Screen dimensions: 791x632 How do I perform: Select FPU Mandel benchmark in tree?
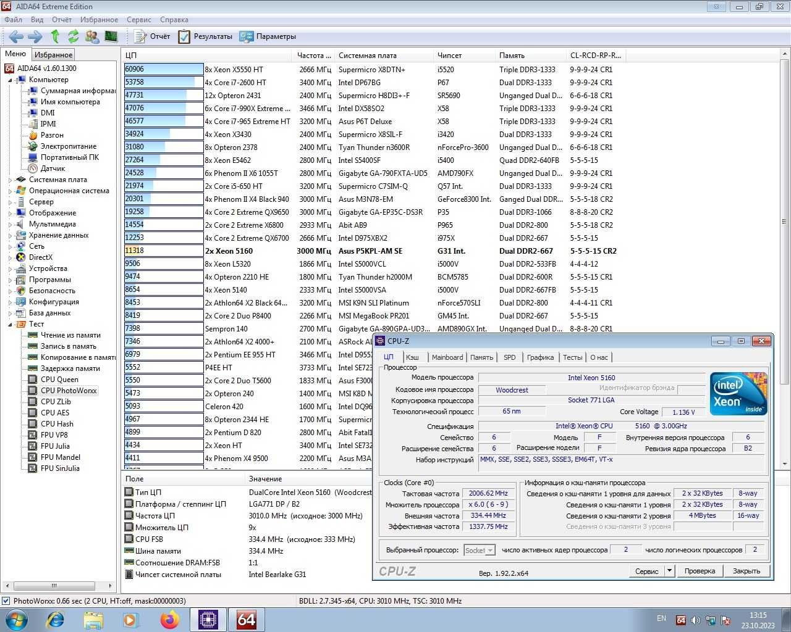61,457
